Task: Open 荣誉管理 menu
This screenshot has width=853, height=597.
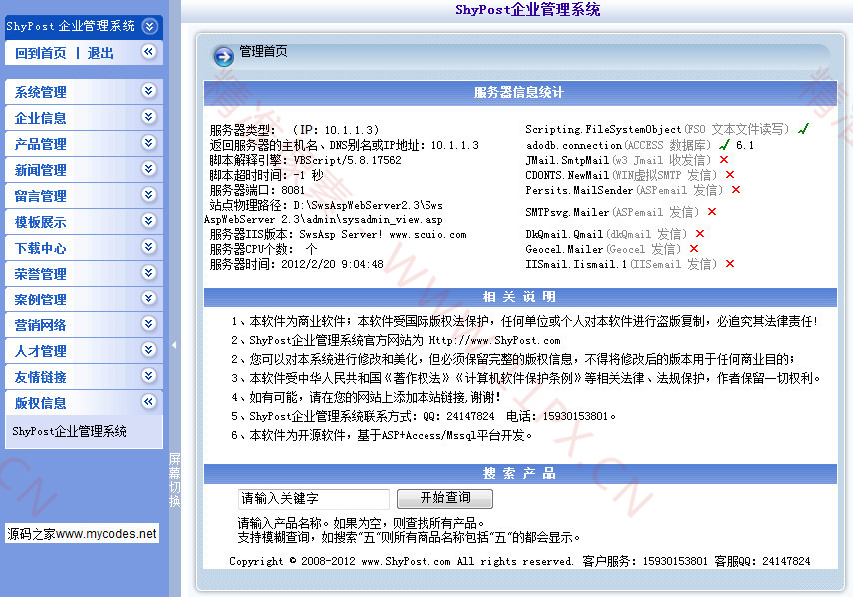Action: click(x=41, y=274)
